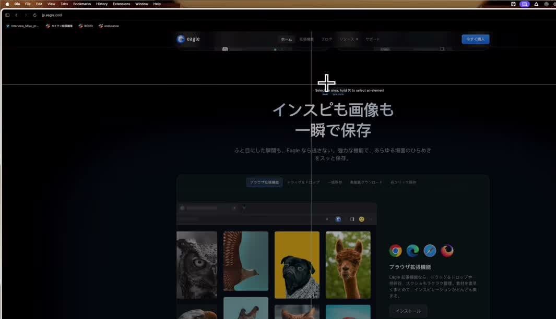Image resolution: width=556 pixels, height=319 pixels.
Task: Open the black pug on yellow thumbnail
Action: (297, 264)
